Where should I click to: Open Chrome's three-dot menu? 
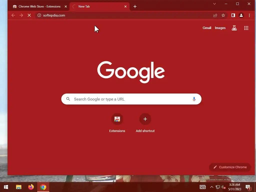pos(249,15)
